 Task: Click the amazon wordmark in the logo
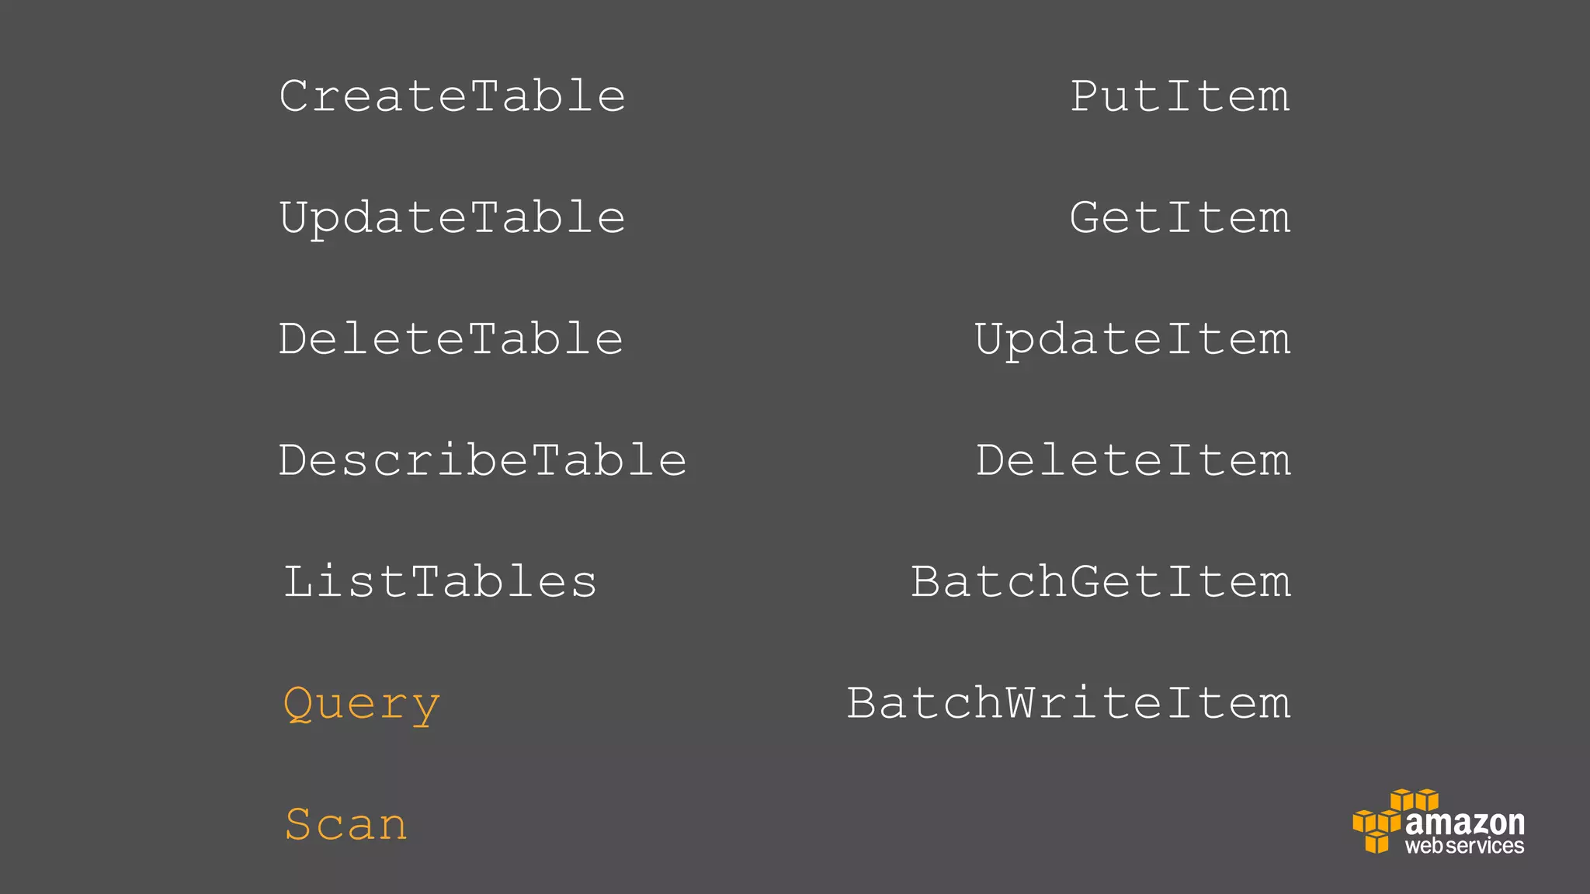pyautogui.click(x=1465, y=823)
